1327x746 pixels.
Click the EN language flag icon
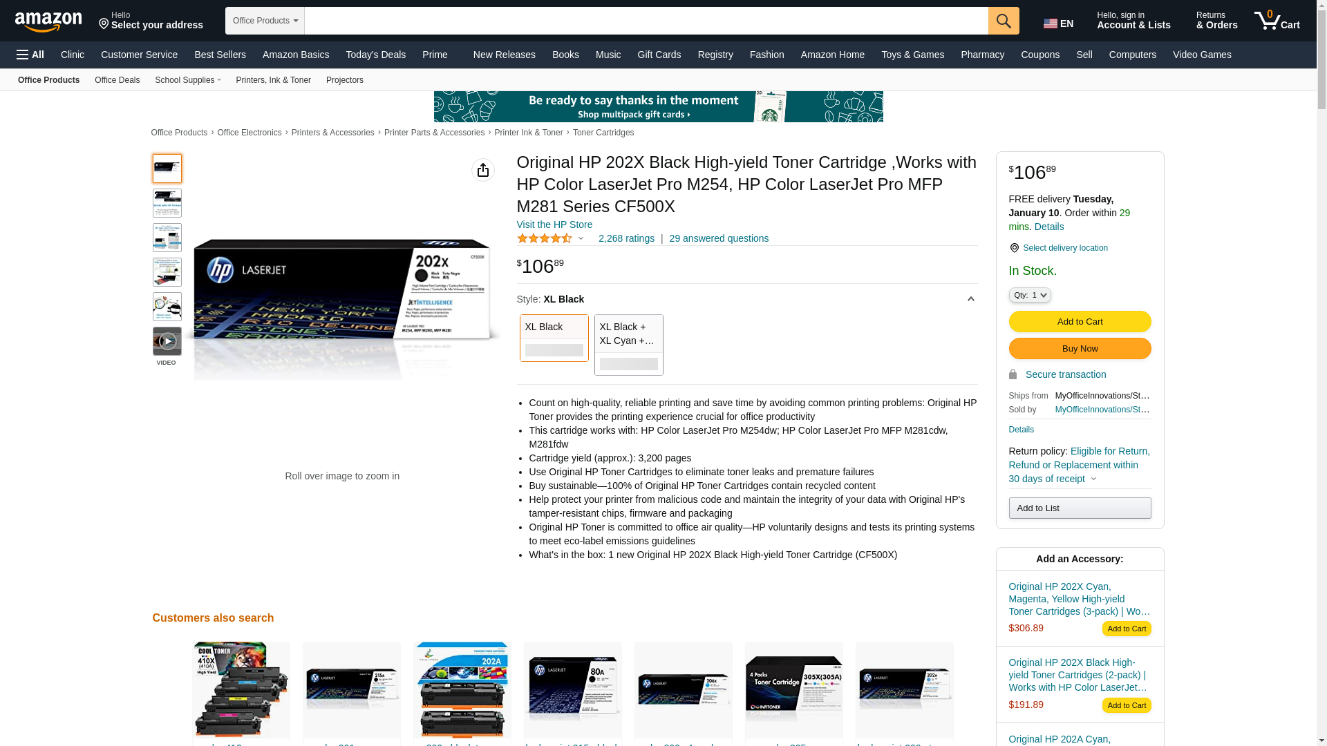1051,23
